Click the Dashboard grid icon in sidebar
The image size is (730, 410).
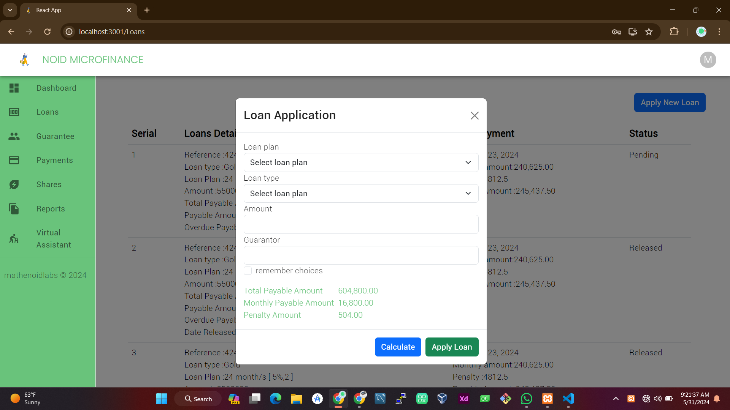(x=14, y=88)
